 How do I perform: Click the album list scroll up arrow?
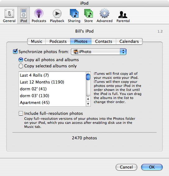pyautogui.click(x=88, y=99)
